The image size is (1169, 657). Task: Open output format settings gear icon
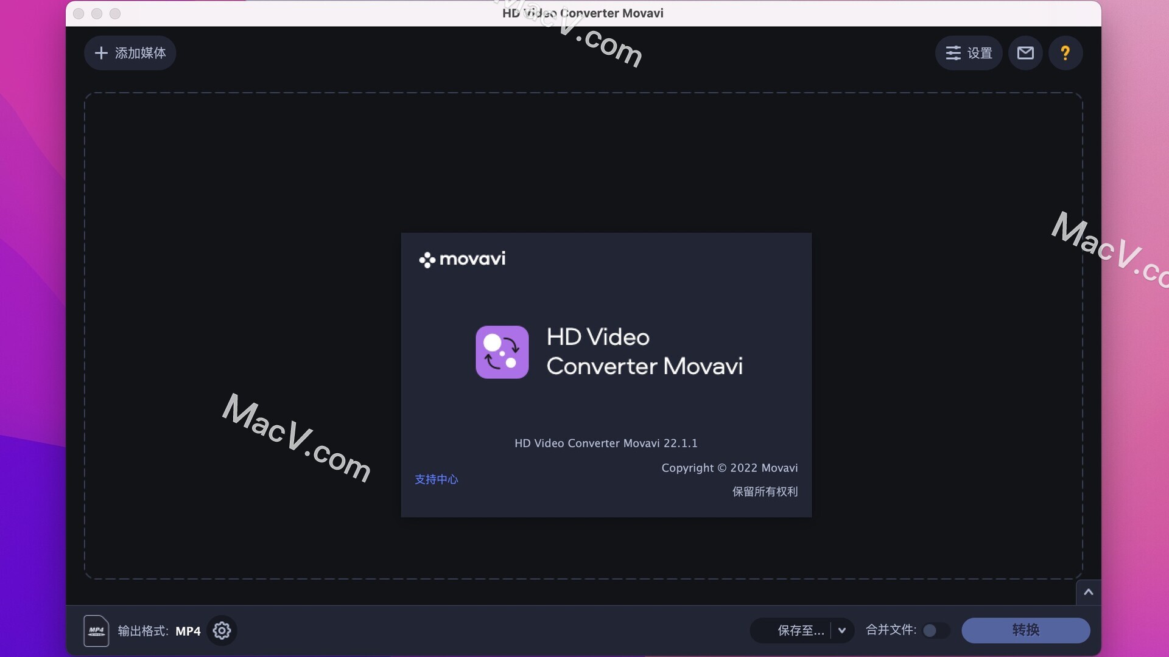tap(222, 630)
